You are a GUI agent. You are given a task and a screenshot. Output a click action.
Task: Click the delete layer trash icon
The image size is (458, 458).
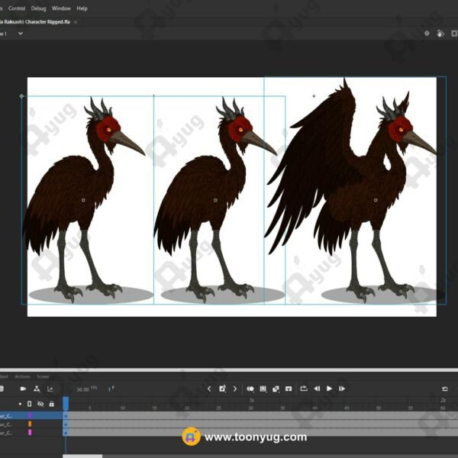coord(2,389)
